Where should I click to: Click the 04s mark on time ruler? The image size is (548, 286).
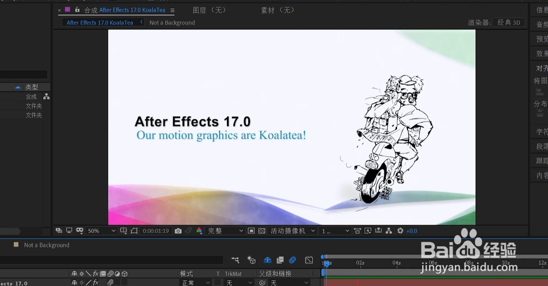pos(396,263)
